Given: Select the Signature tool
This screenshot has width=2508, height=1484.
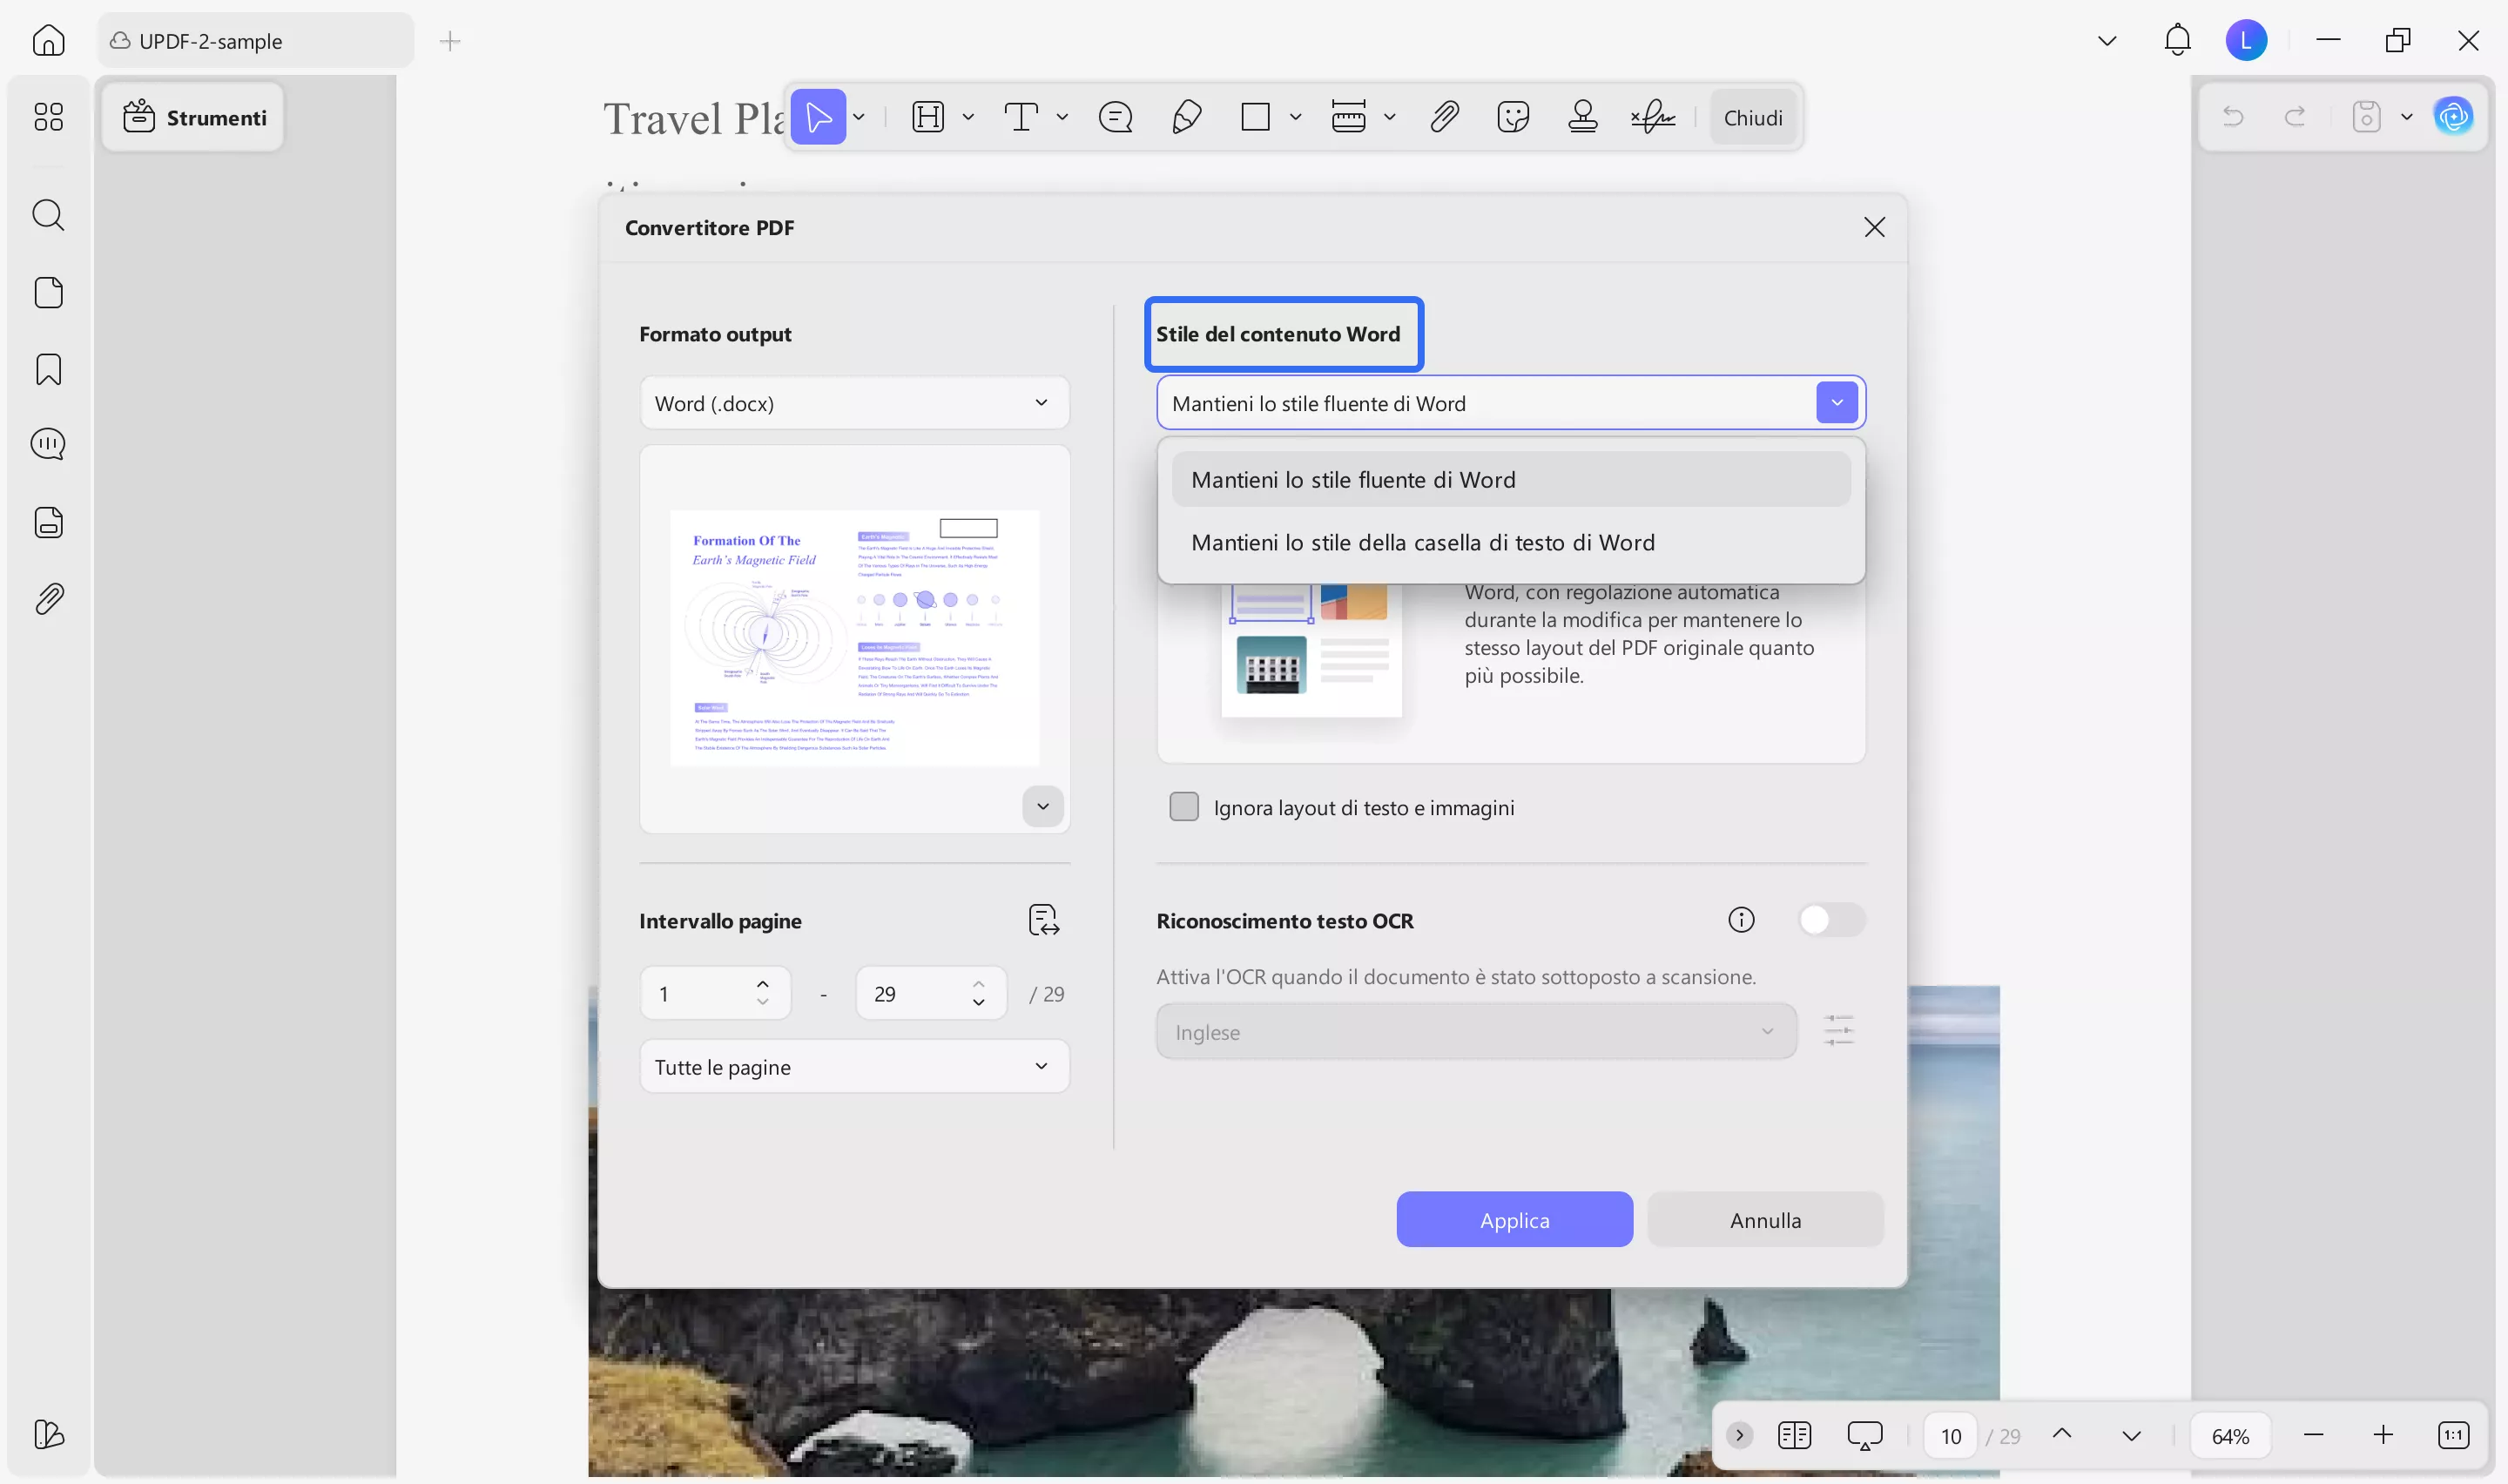Looking at the screenshot, I should [1651, 117].
